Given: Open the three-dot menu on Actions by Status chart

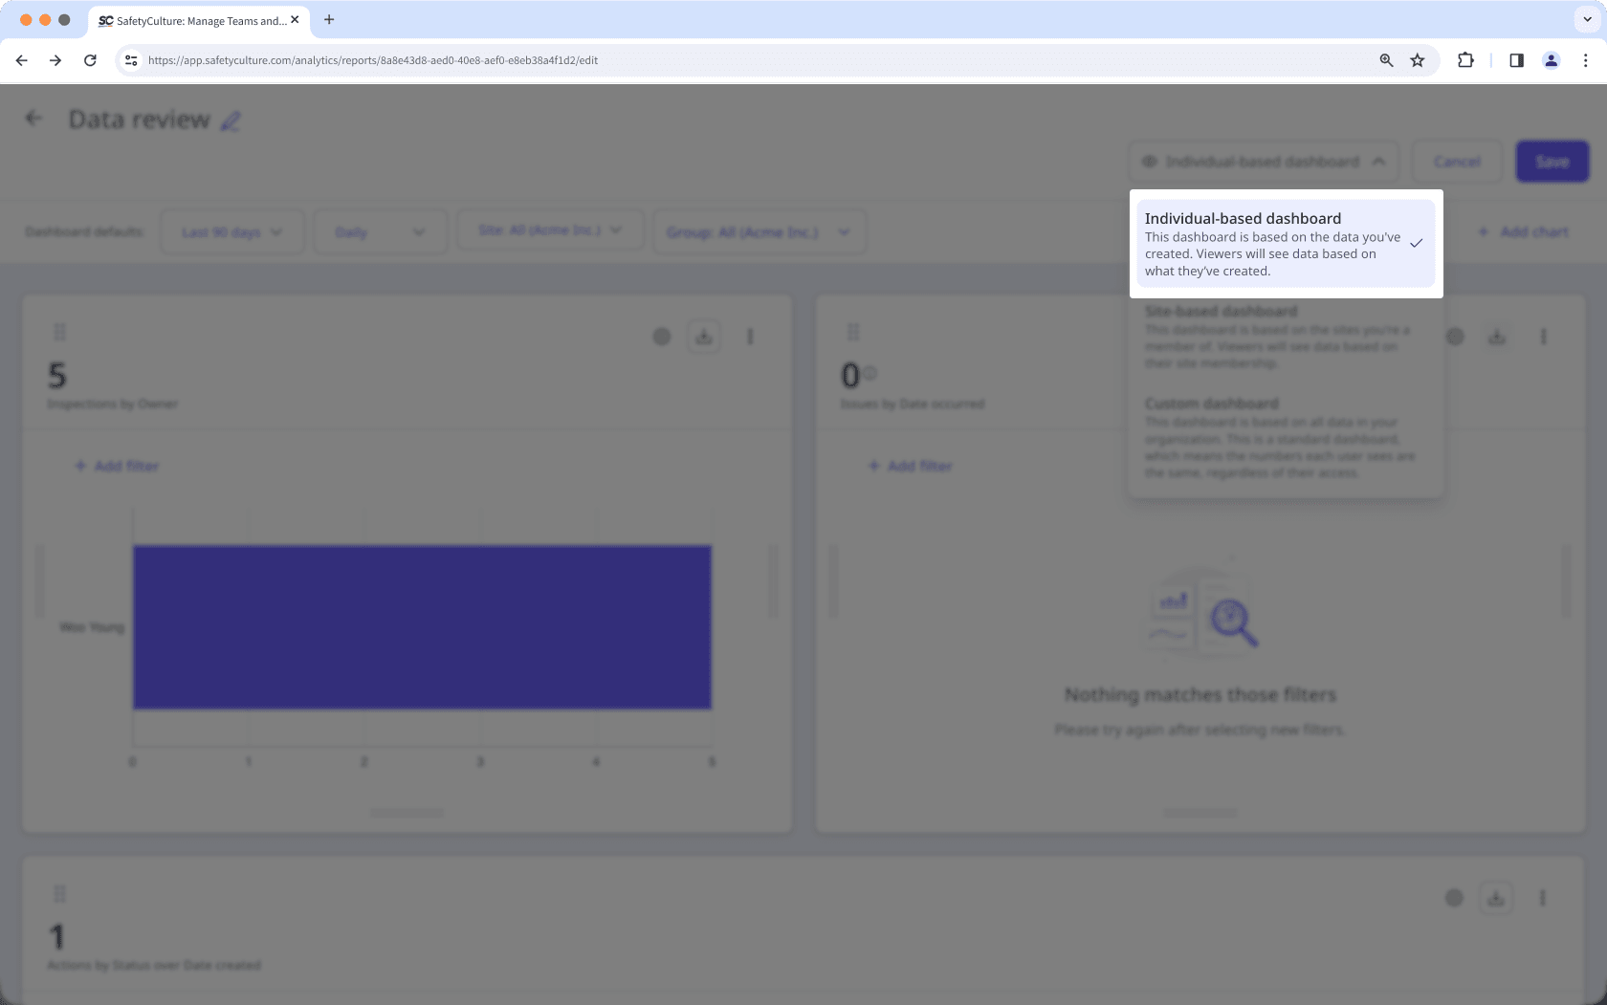Looking at the screenshot, I should tap(1542, 898).
